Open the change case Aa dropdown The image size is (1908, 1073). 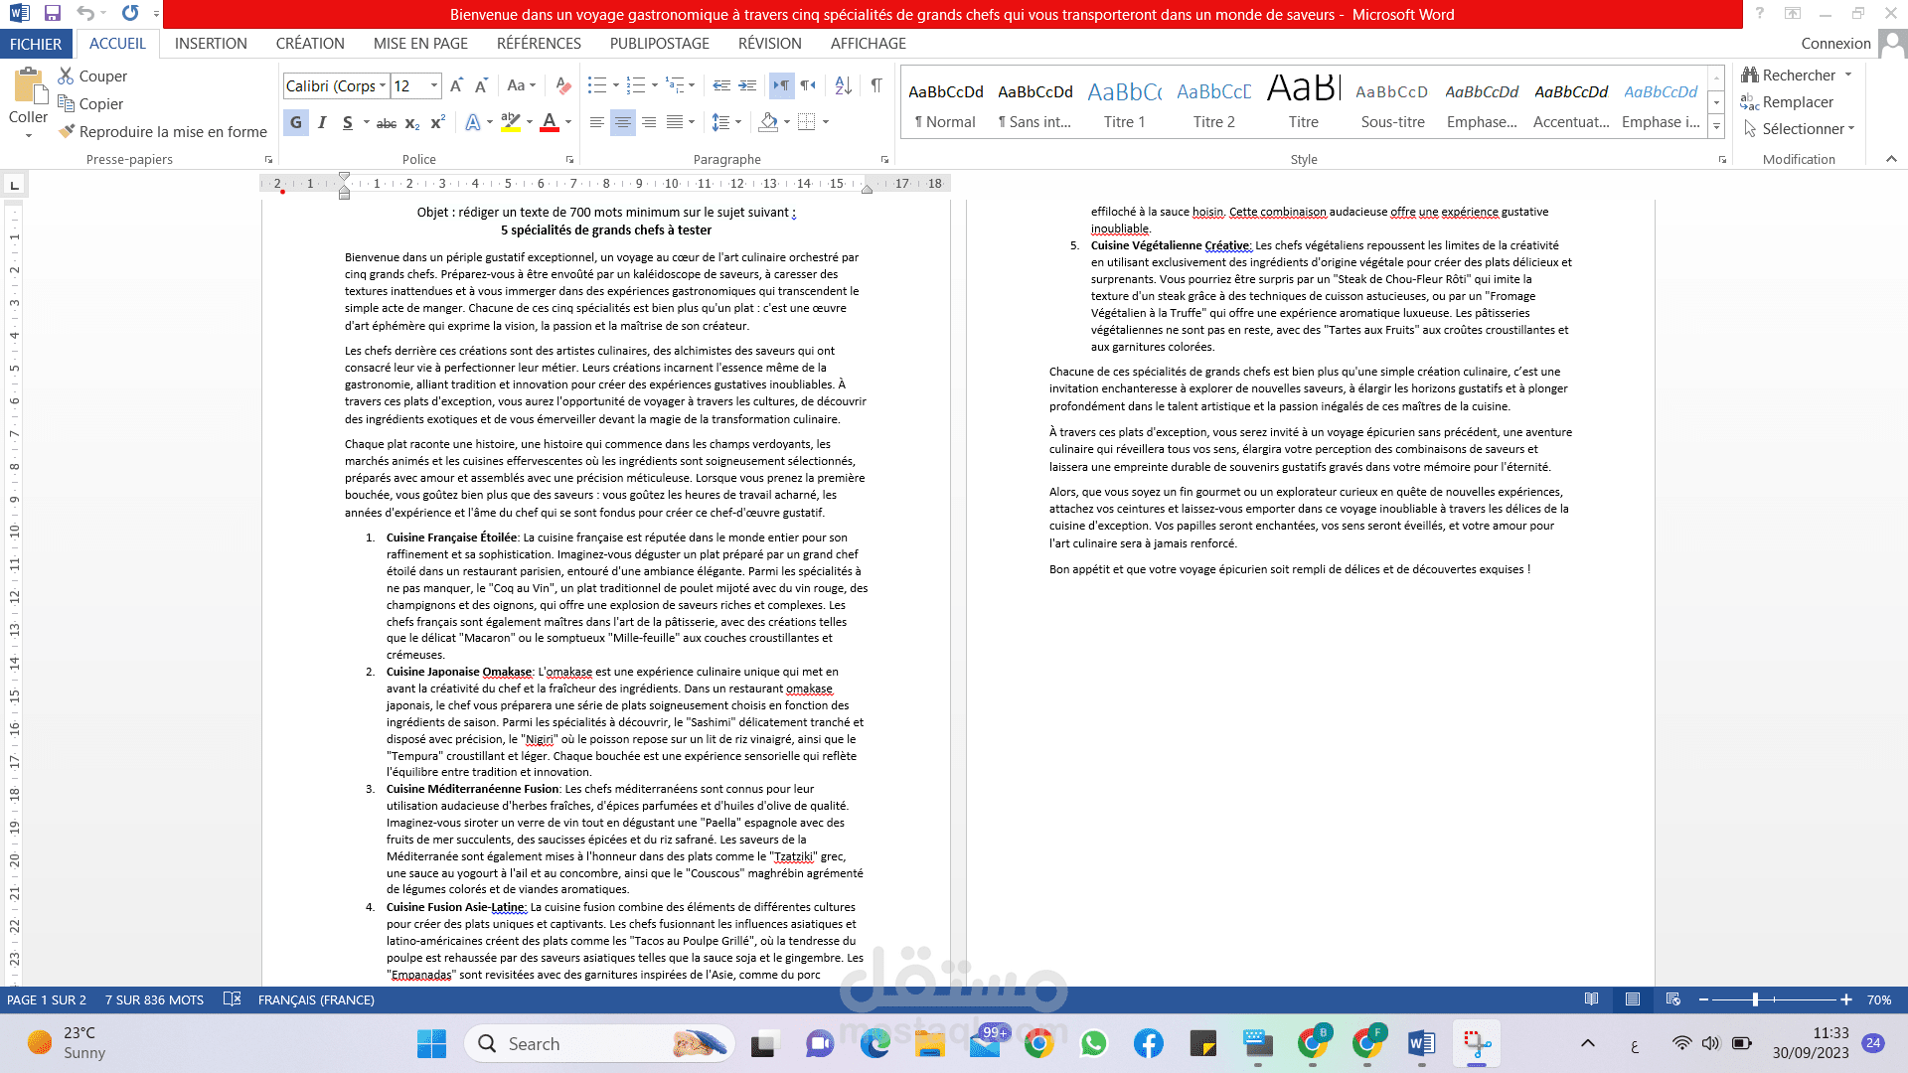pos(521,86)
